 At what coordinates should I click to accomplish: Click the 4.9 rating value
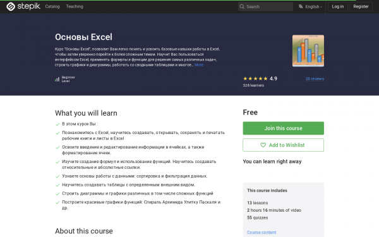coord(274,78)
